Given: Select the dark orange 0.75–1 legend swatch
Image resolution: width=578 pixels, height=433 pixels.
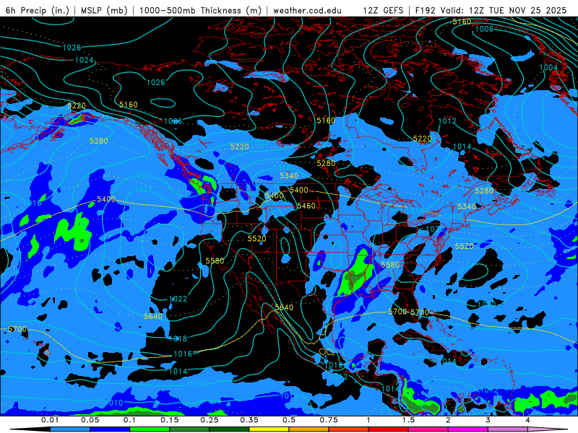Looking at the screenshot, I should [x=349, y=429].
